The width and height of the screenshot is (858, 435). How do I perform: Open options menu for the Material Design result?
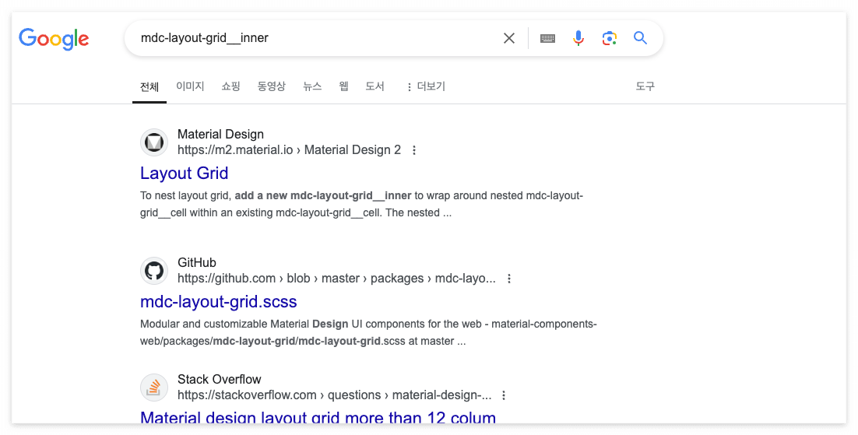coord(414,150)
